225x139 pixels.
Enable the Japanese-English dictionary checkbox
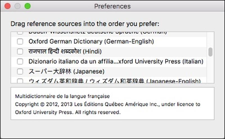click(20, 81)
